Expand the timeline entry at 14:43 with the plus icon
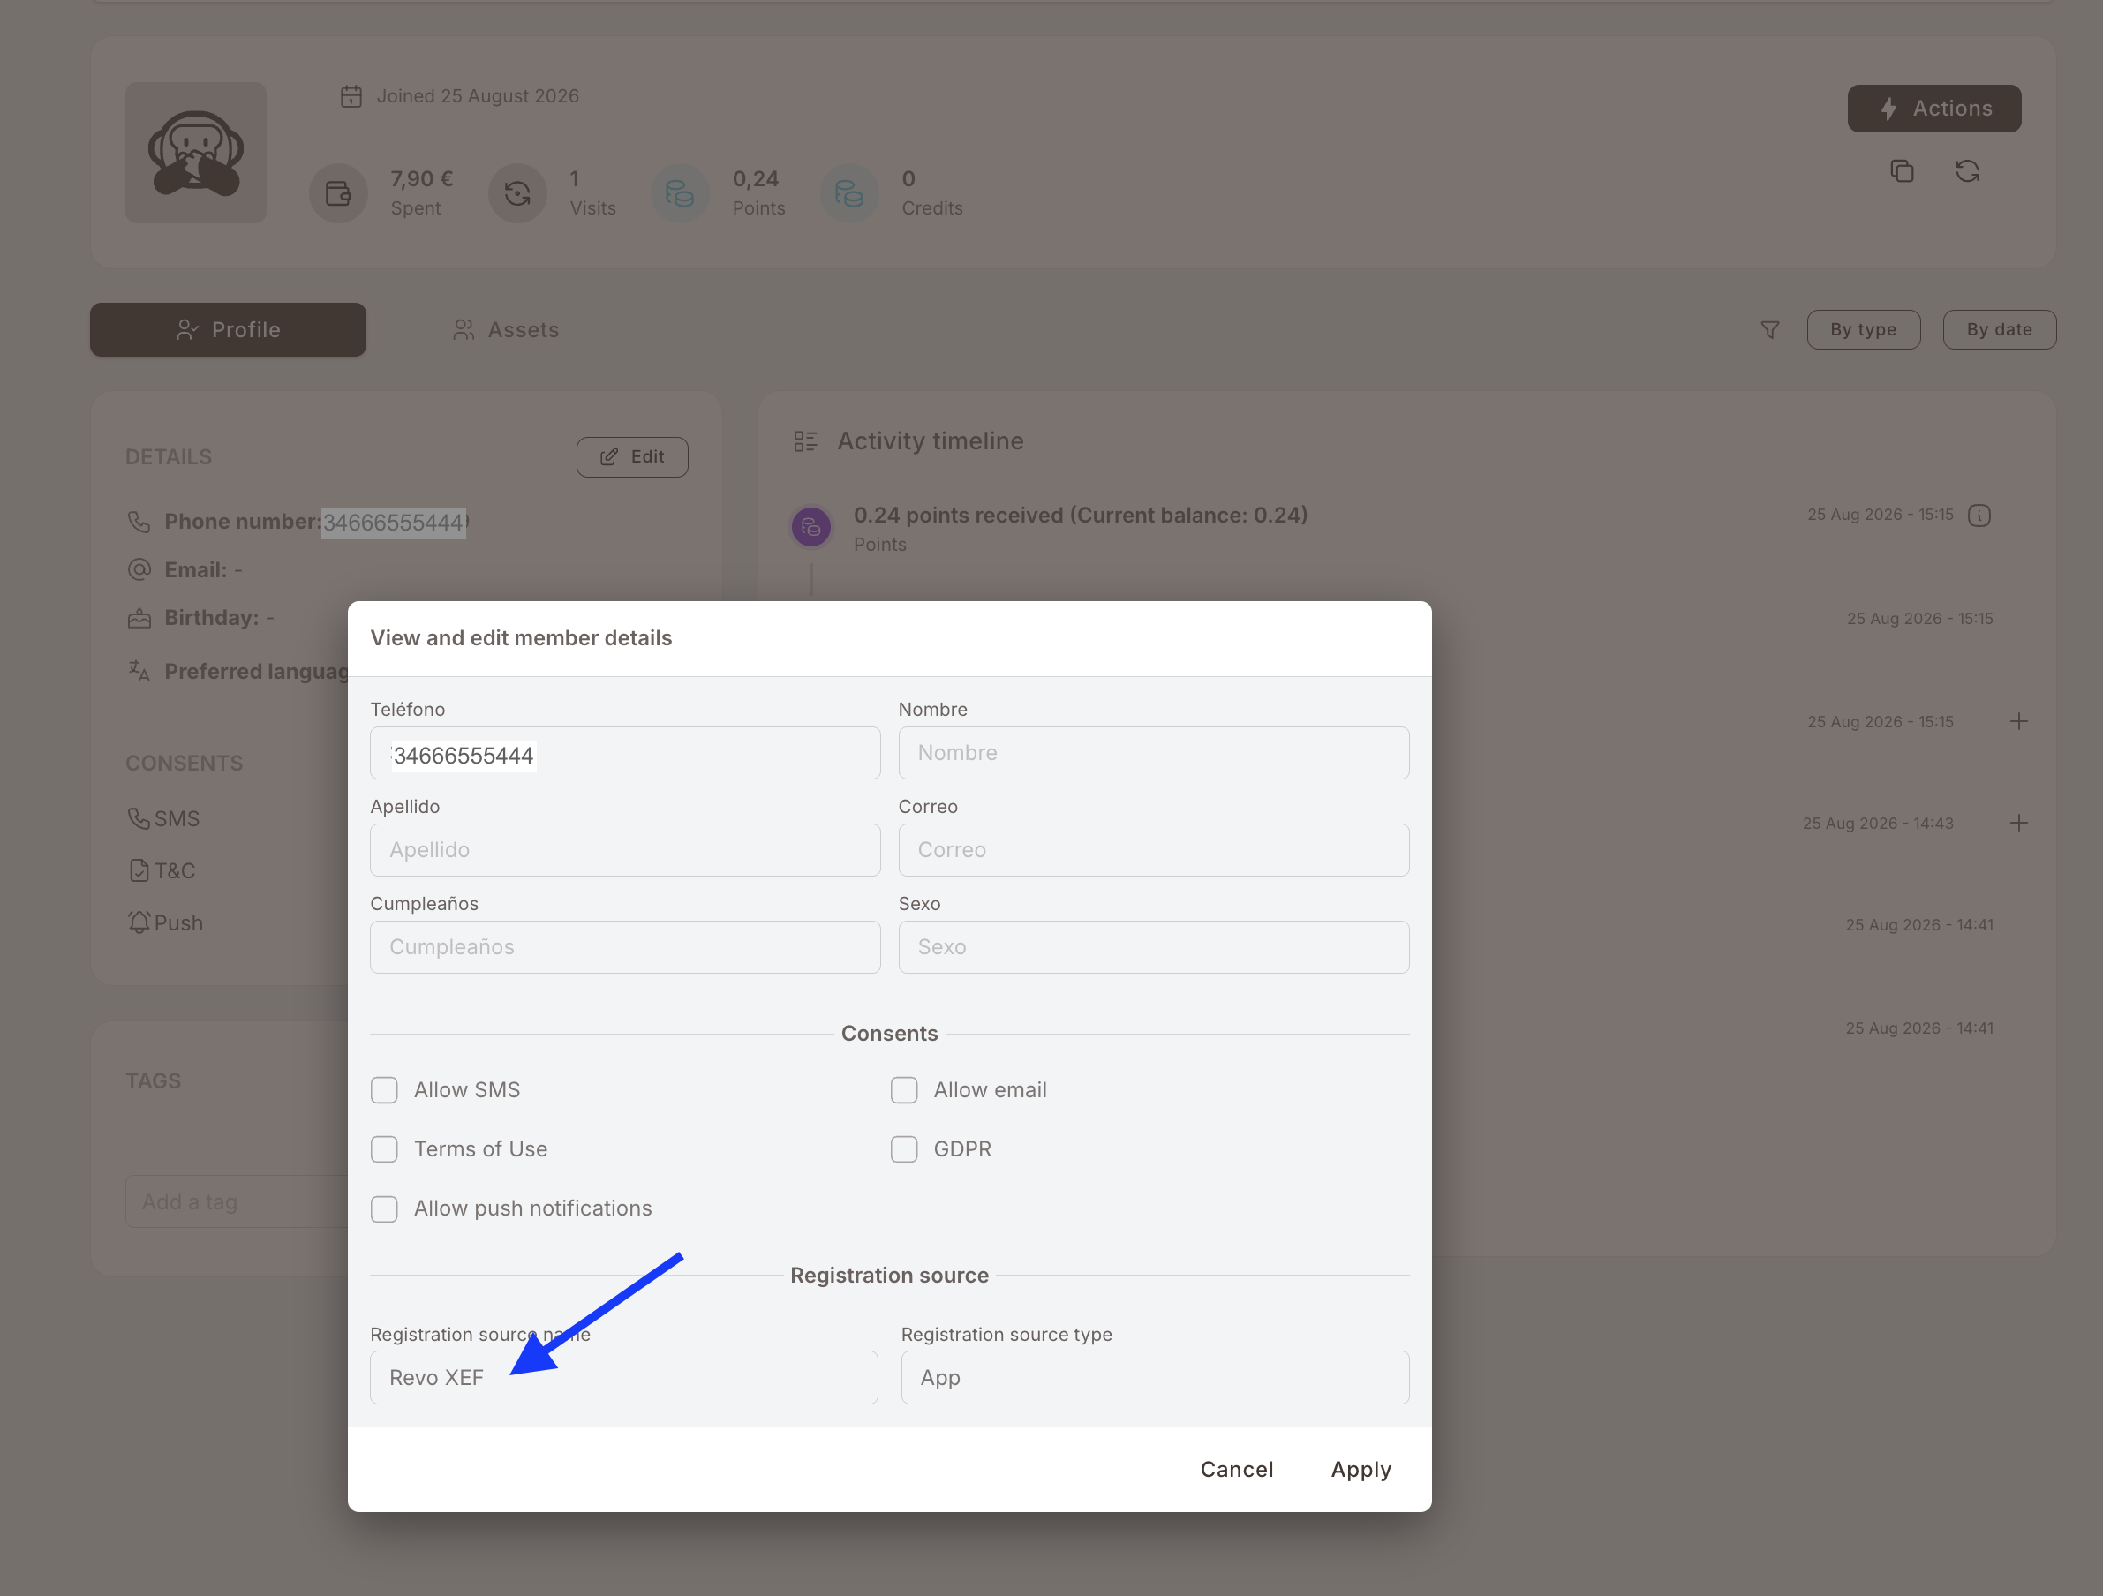The width and height of the screenshot is (2103, 1596). point(2018,824)
